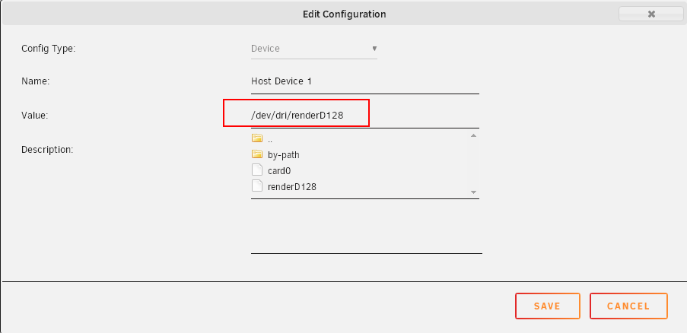Click the file list scroll-up arrow
The width and height of the screenshot is (687, 333).
tap(474, 136)
